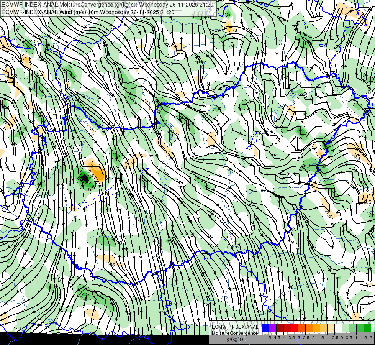Click the -4.5 legend tick value
This screenshot has width=375, height=345.
[x=276, y=338]
